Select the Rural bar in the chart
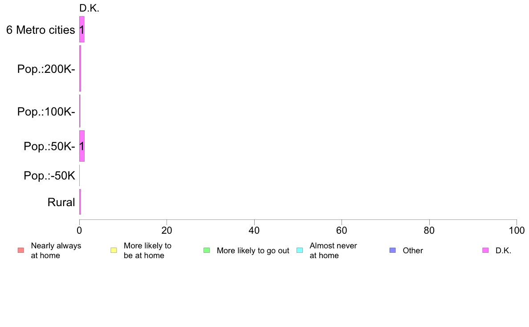This screenshot has height=327, width=529. [80, 202]
